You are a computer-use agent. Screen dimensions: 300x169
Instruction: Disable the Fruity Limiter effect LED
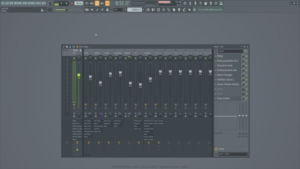pyautogui.click(x=247, y=98)
